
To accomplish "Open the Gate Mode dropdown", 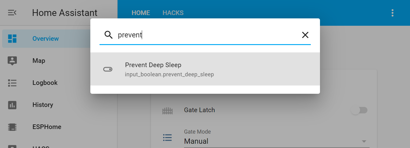I will click(x=364, y=141).
